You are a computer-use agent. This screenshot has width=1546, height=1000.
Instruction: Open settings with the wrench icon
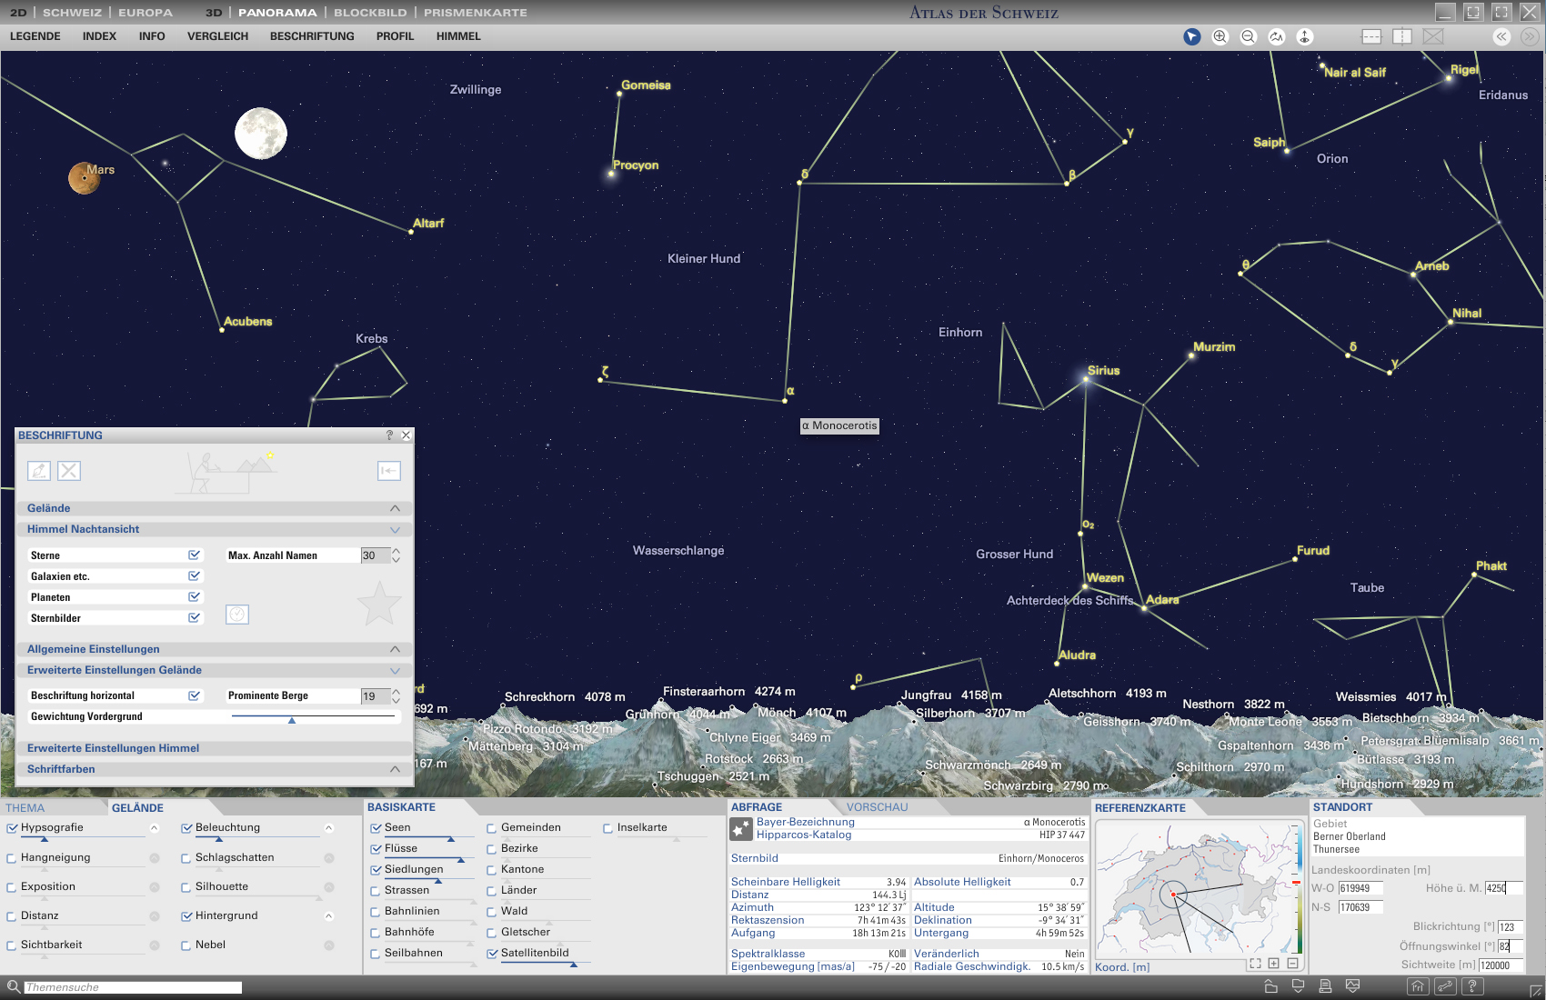pos(1445,986)
